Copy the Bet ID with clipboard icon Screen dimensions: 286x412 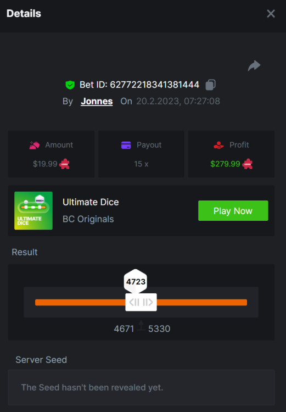[x=210, y=85]
